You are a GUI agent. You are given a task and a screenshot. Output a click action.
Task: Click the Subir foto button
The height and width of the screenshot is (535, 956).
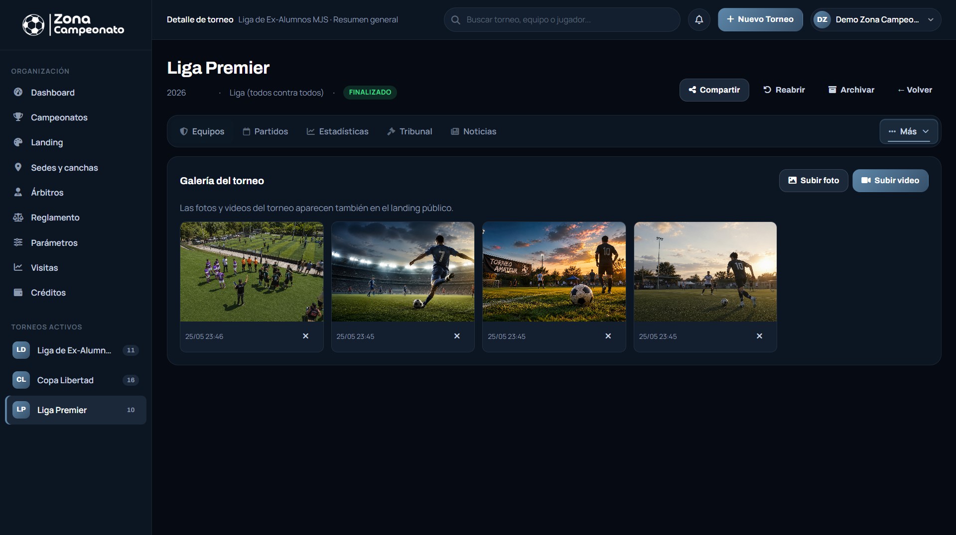pos(814,181)
